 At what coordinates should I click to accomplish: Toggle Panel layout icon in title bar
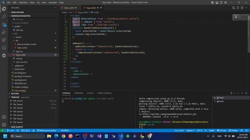217,2
